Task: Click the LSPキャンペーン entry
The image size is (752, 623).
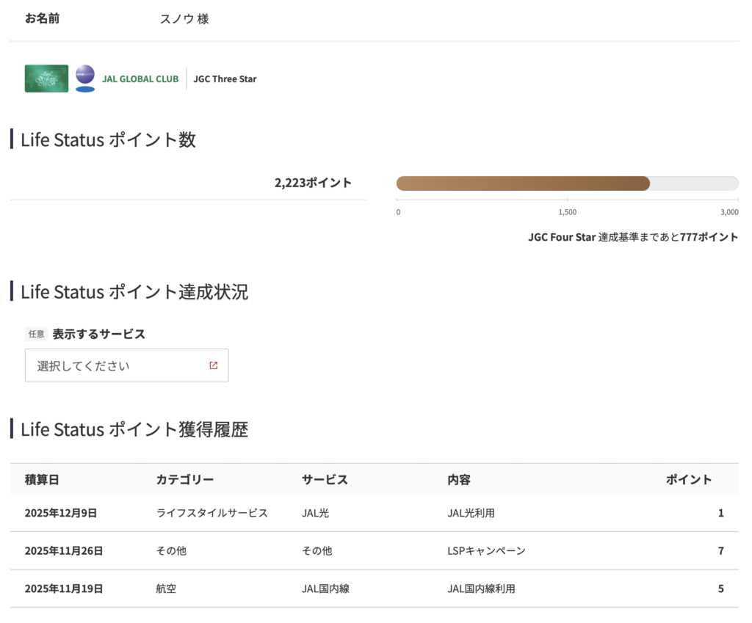Action: (486, 550)
